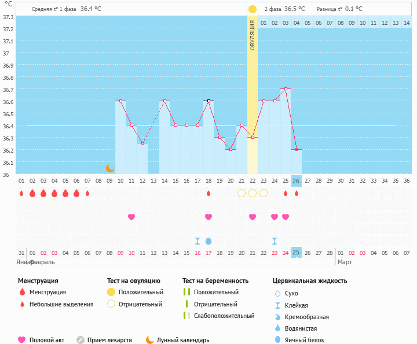This screenshot has height=344, width=417.
Task: Click the black-outlined temperature point on day 18
Action: pos(209,101)
